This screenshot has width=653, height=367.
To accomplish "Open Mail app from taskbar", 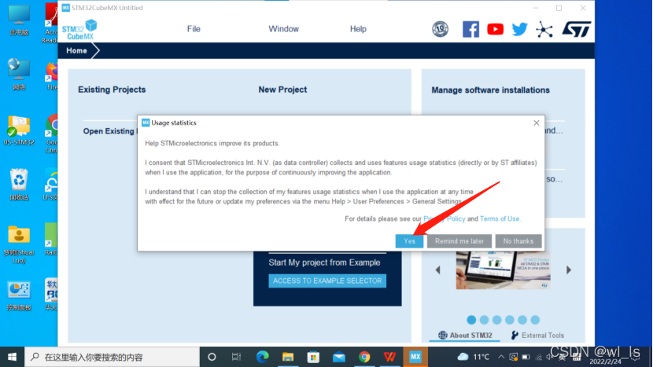I will pyautogui.click(x=338, y=357).
